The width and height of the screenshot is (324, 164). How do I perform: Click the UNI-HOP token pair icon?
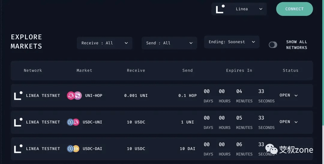[x=74, y=95]
